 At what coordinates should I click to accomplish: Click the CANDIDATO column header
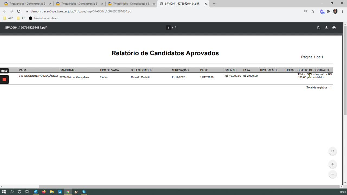tap(68, 70)
